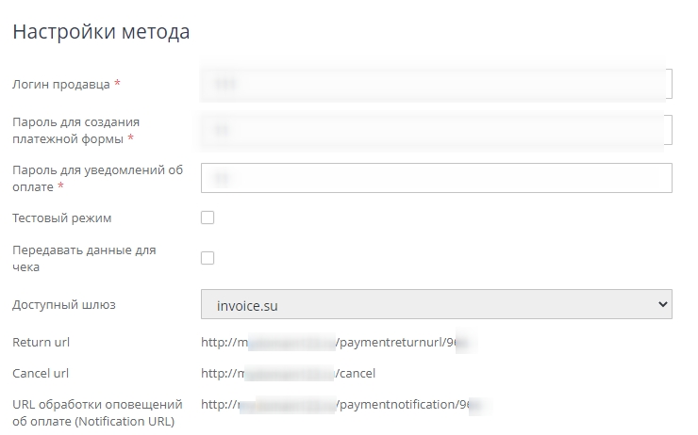Viewport: 698px width, 435px height.
Task: Click the Return url address value
Action: click(x=335, y=341)
